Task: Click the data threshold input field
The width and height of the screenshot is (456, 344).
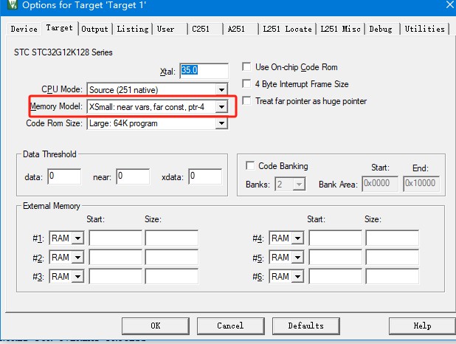Action: (64, 176)
